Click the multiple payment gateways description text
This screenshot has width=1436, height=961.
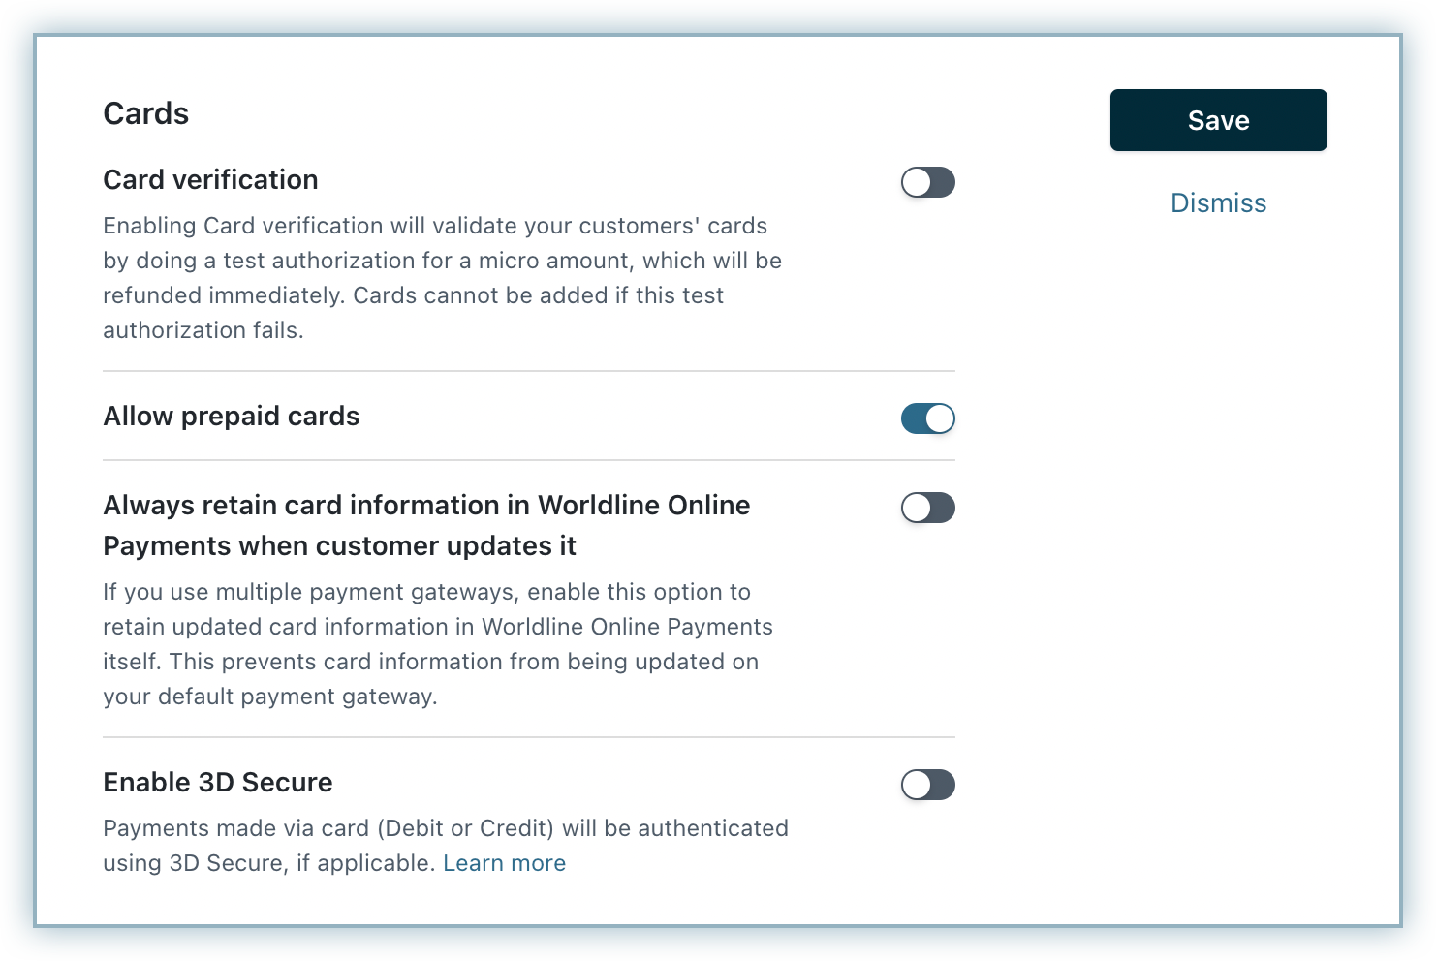pyautogui.click(x=438, y=644)
